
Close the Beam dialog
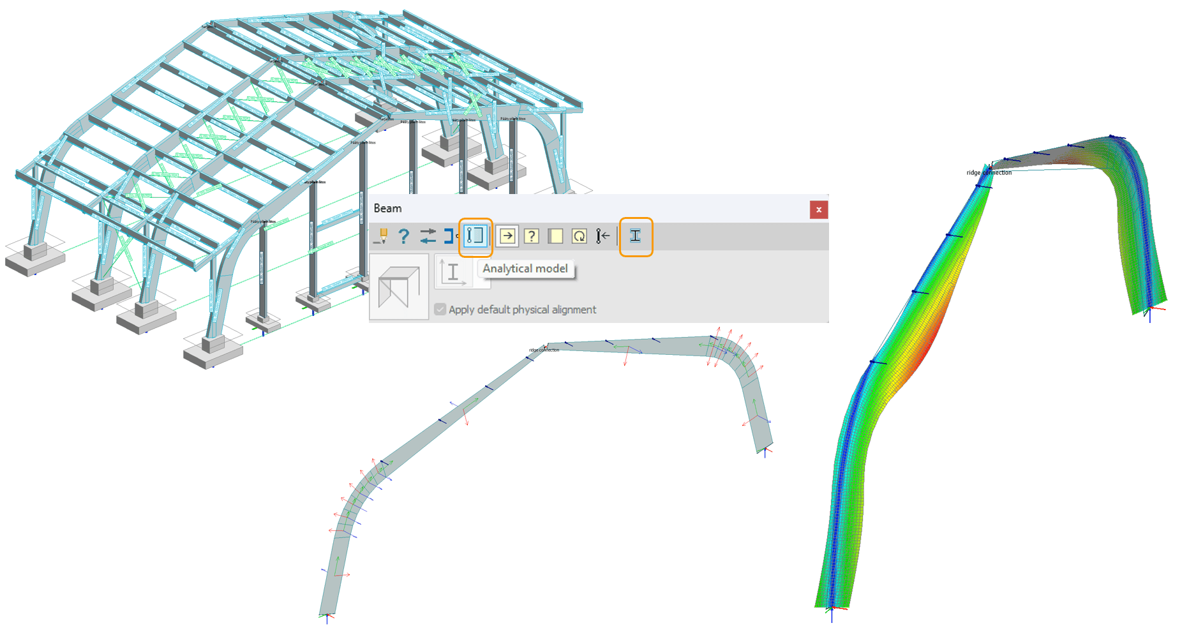pyautogui.click(x=819, y=209)
